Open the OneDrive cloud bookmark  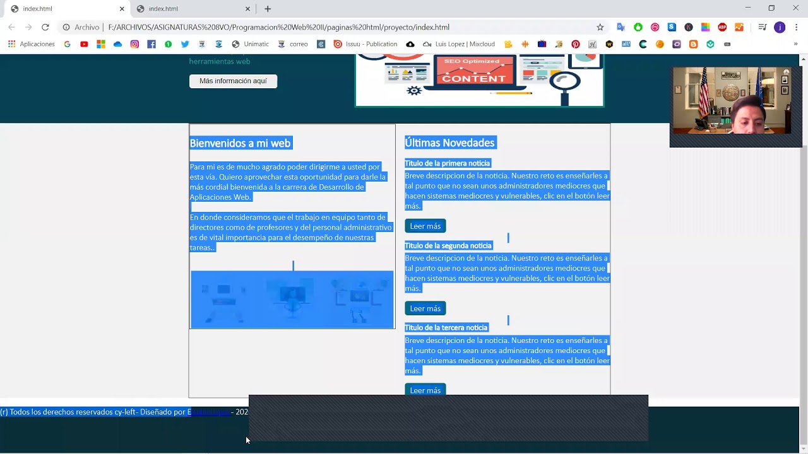(117, 44)
